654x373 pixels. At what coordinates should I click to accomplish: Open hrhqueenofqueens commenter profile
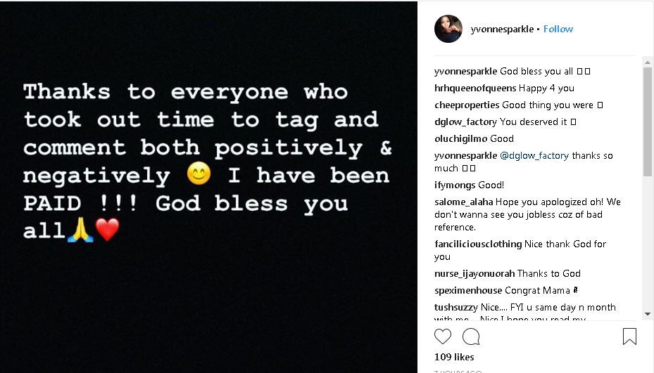[x=475, y=88]
